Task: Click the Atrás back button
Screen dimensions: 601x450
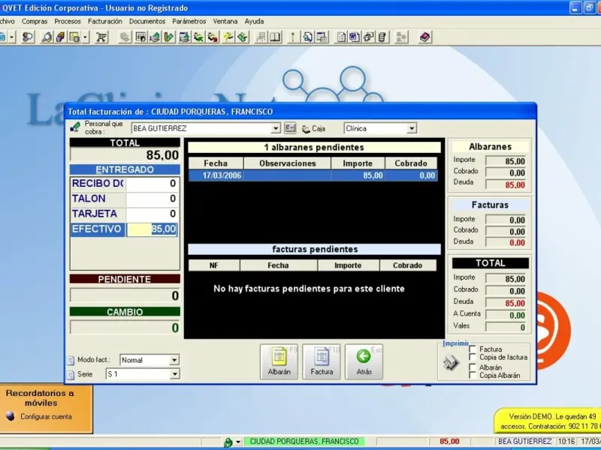Action: tap(364, 361)
